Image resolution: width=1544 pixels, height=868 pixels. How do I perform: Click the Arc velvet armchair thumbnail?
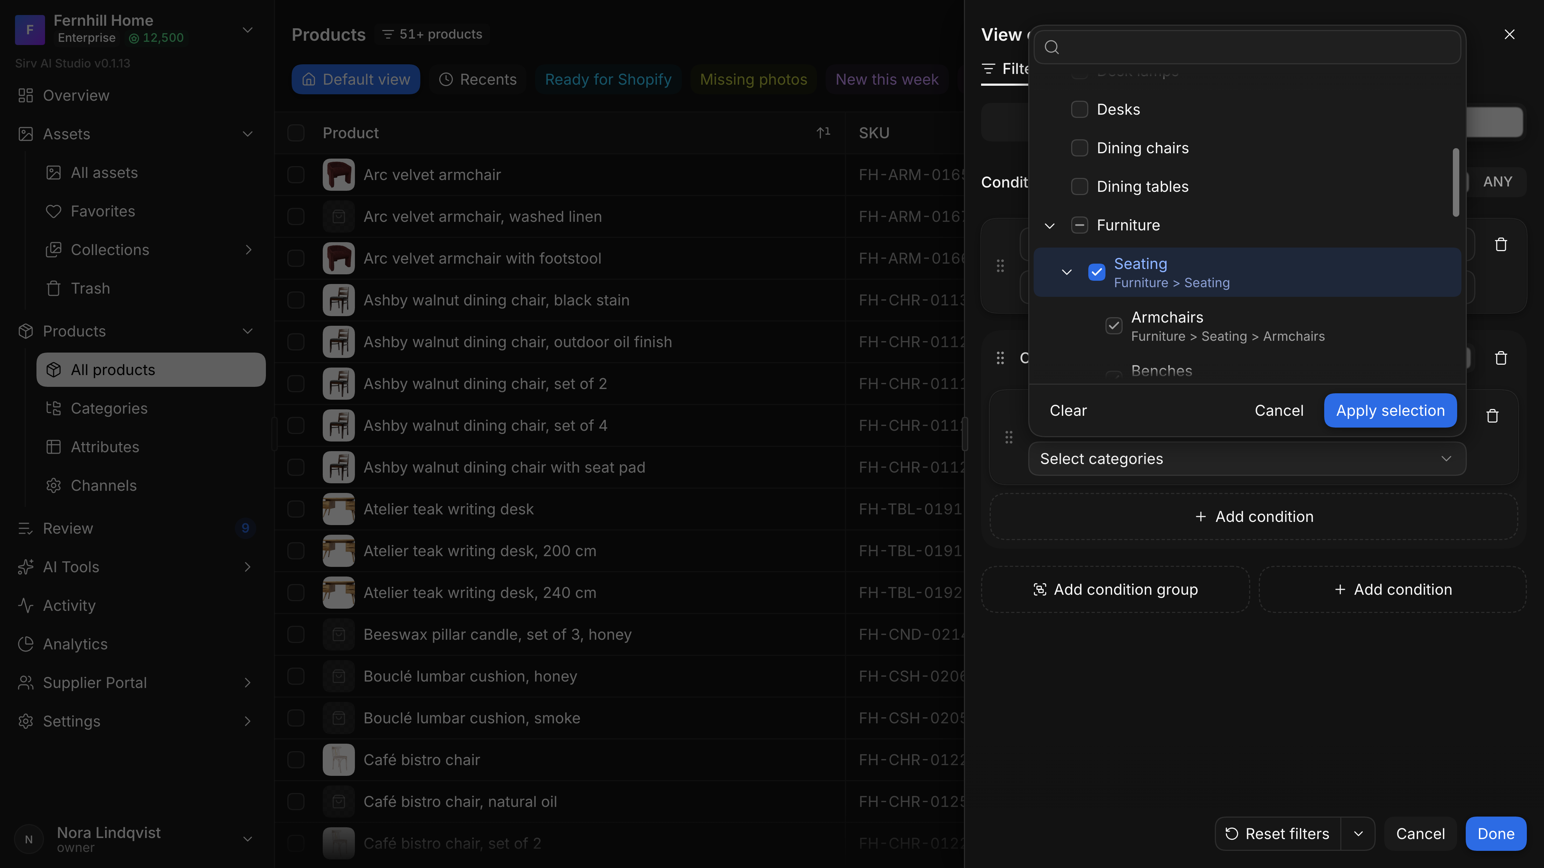tap(339, 175)
